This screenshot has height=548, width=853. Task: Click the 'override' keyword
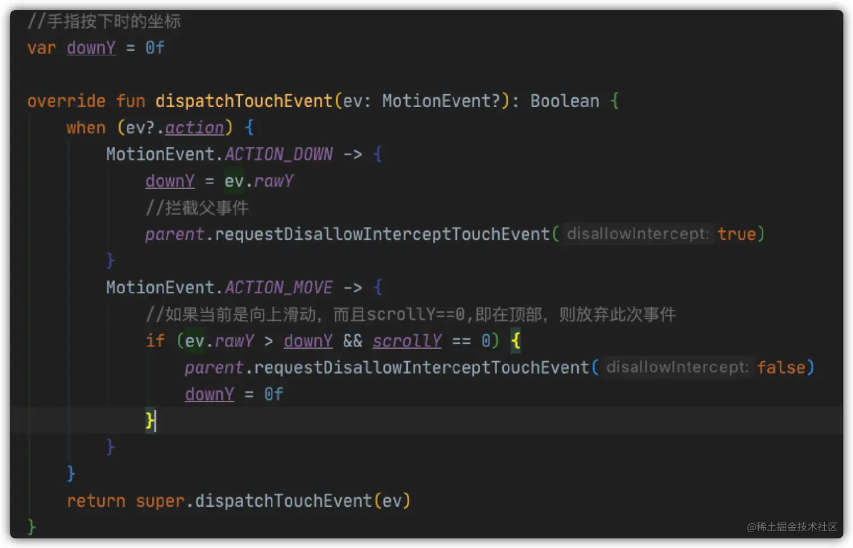point(67,101)
